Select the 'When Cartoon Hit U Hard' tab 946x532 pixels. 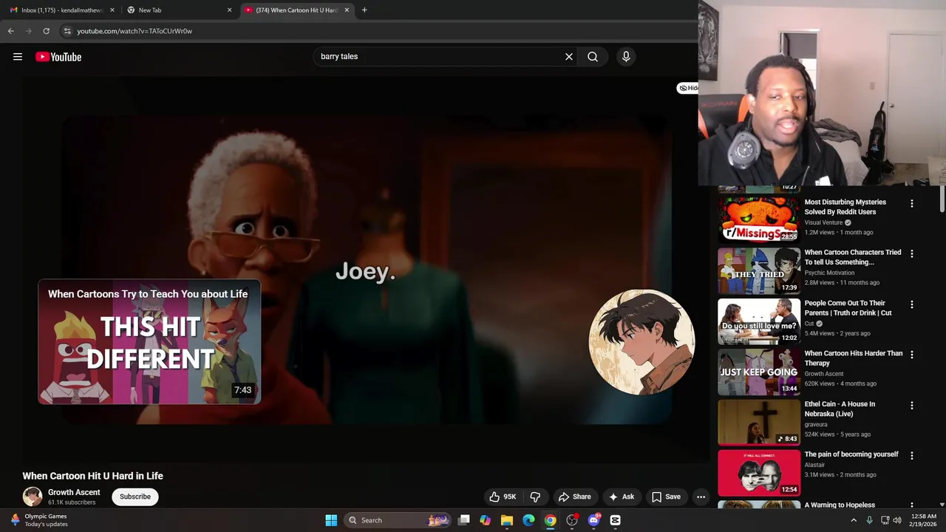click(296, 10)
